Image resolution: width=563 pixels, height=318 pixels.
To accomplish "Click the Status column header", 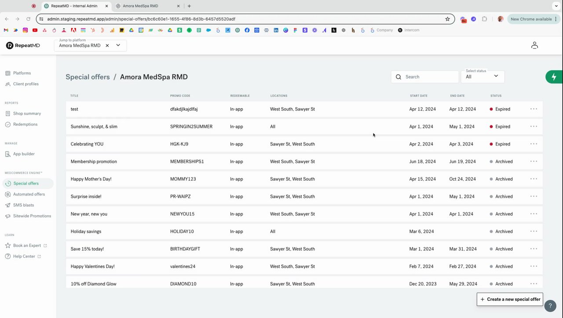I will [496, 95].
